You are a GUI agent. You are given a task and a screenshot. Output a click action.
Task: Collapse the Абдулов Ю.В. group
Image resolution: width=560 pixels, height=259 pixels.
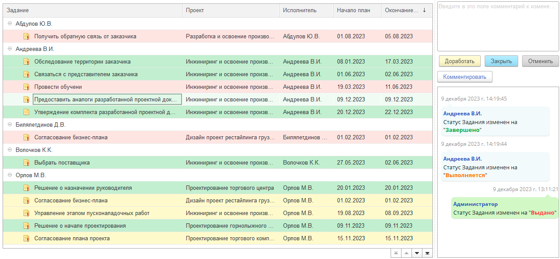(x=10, y=24)
